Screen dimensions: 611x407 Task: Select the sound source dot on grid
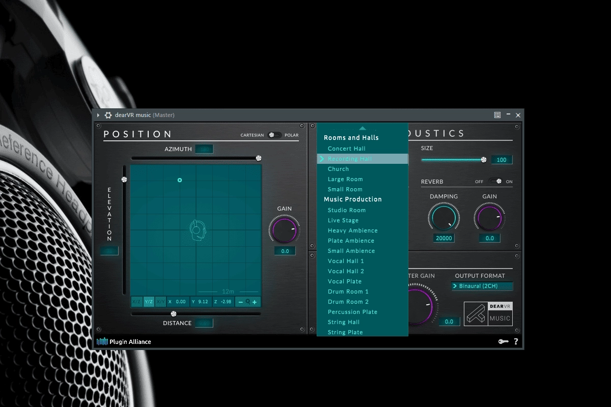pos(179,180)
